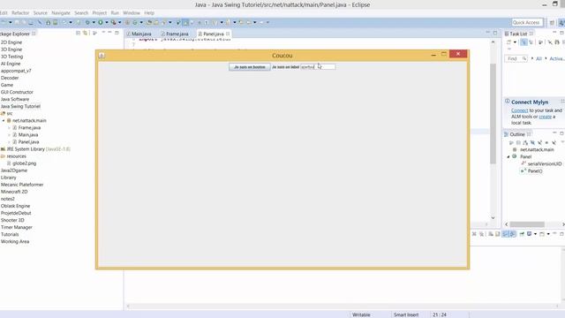This screenshot has width=565, height=318.
Task: Click the text field in Coucou window
Action: pos(318,67)
